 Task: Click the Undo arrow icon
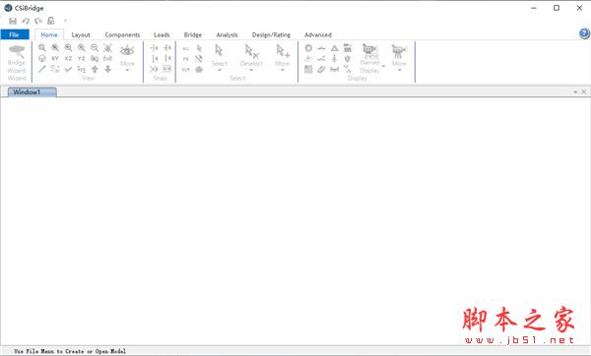pos(26,21)
